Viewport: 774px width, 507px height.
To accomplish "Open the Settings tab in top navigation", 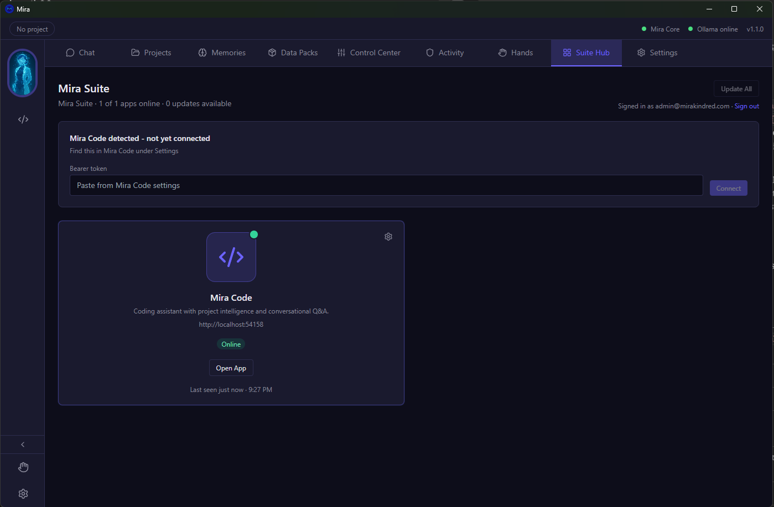I will pyautogui.click(x=657, y=53).
